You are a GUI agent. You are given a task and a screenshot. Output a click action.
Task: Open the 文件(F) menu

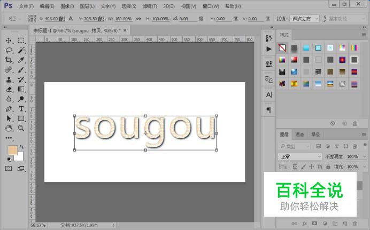click(x=26, y=6)
